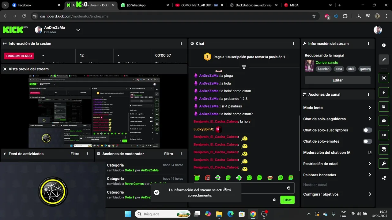Image resolution: width=392 pixels, height=220 pixels.
Task: Select the halo angel emote
Action: (197, 178)
